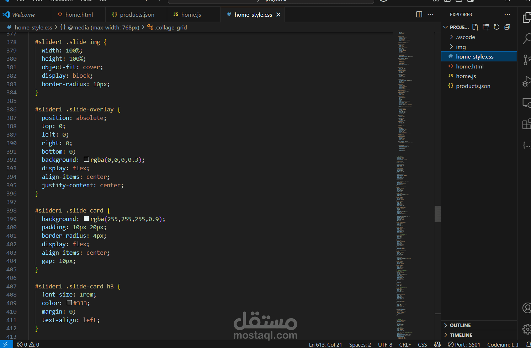Screen dimensions: 531x348
Task: Click the EXPLORER panel title
Action: click(x=461, y=15)
